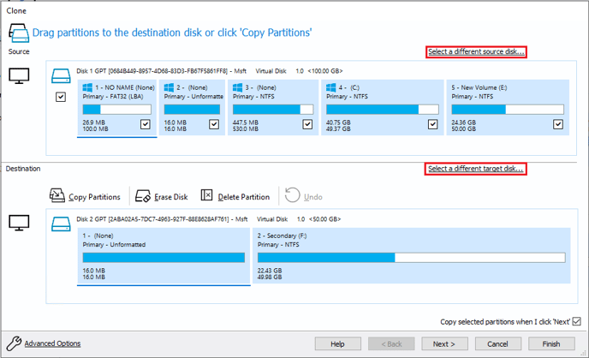Click the Undo arrow icon
589x358 pixels.
click(292, 195)
